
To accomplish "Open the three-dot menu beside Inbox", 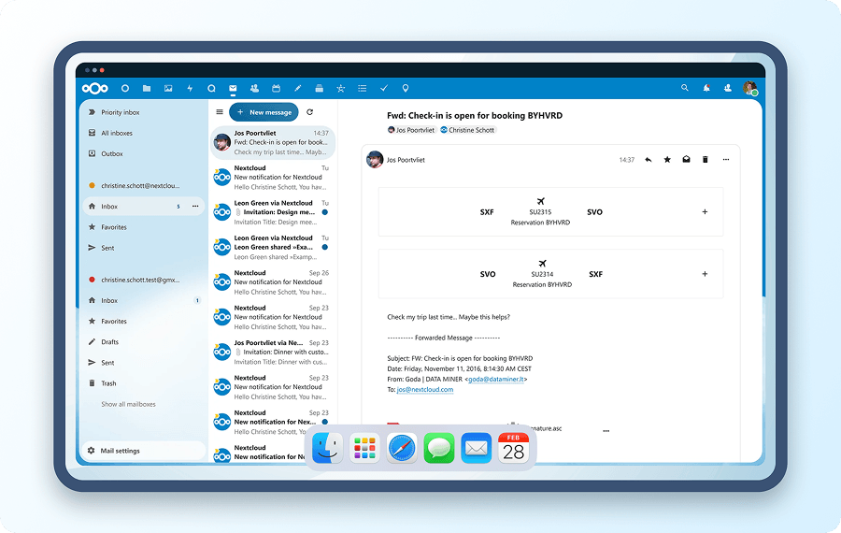I will [195, 206].
